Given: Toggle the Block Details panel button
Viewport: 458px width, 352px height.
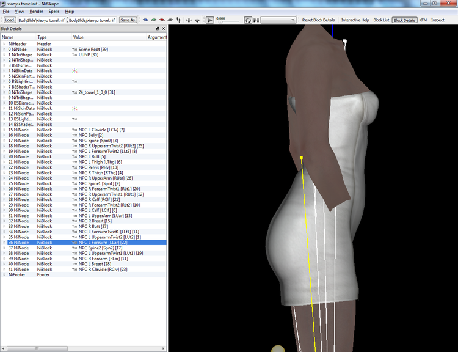Looking at the screenshot, I should [404, 20].
